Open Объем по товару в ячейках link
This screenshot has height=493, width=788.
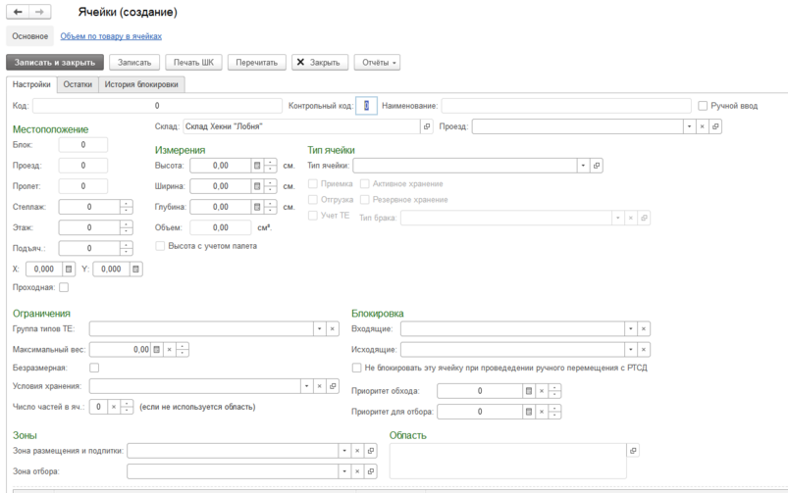[x=111, y=36]
